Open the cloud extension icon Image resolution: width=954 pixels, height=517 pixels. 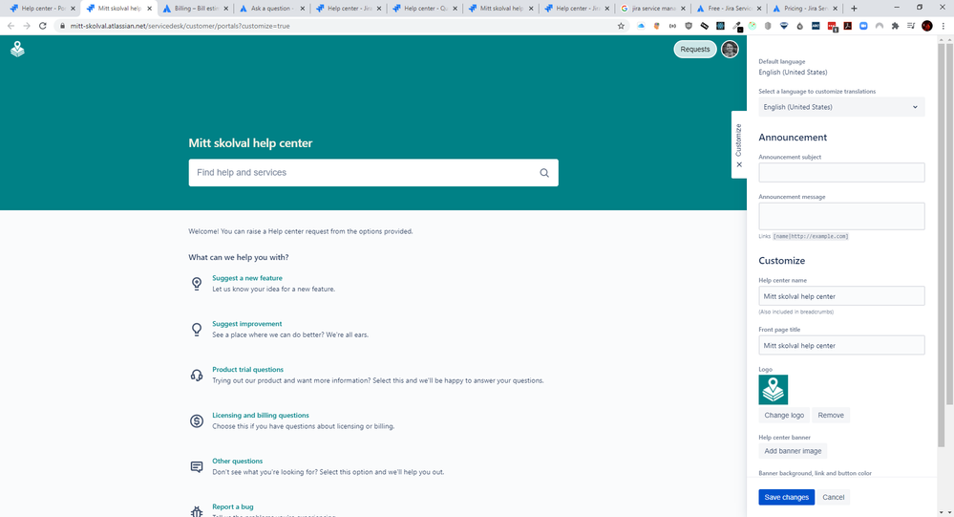(641, 26)
